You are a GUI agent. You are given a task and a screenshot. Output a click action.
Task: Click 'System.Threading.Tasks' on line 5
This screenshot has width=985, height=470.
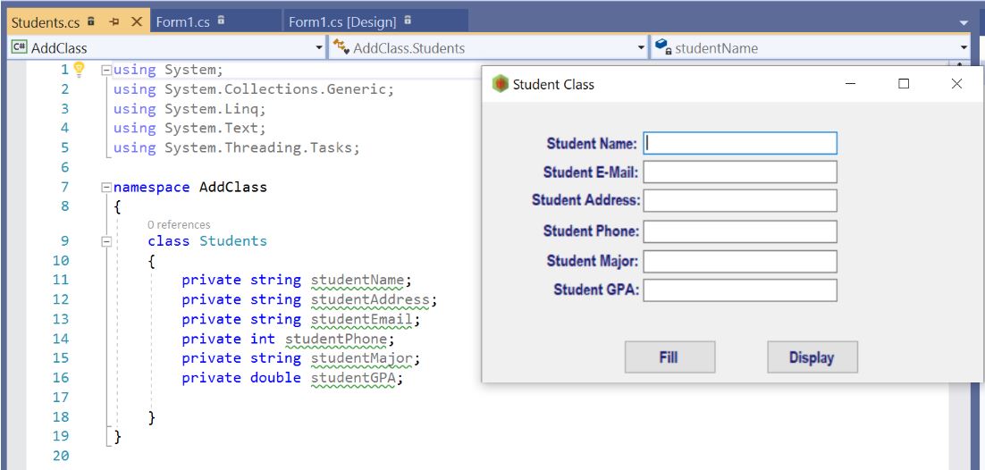click(x=258, y=148)
